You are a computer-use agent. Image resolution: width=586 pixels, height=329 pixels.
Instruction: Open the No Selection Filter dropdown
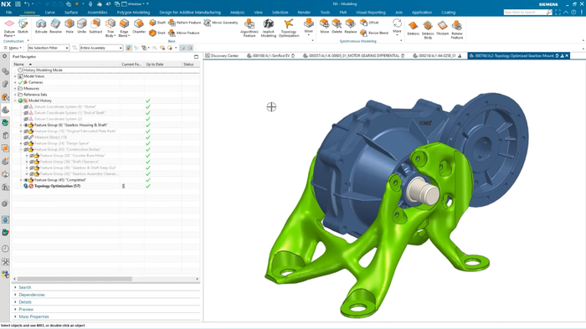[x=49, y=48]
